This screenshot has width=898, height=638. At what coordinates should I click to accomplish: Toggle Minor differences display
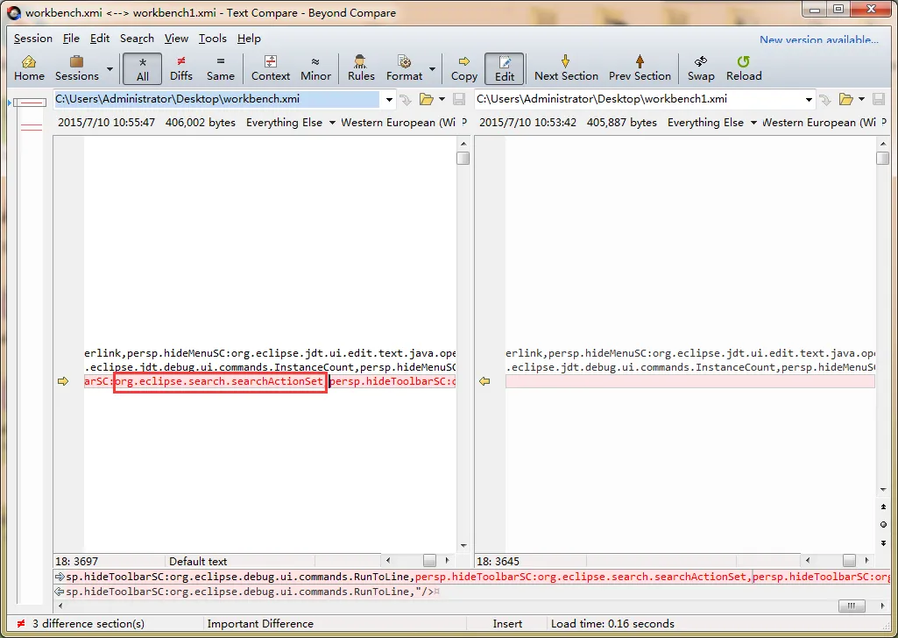click(x=315, y=68)
